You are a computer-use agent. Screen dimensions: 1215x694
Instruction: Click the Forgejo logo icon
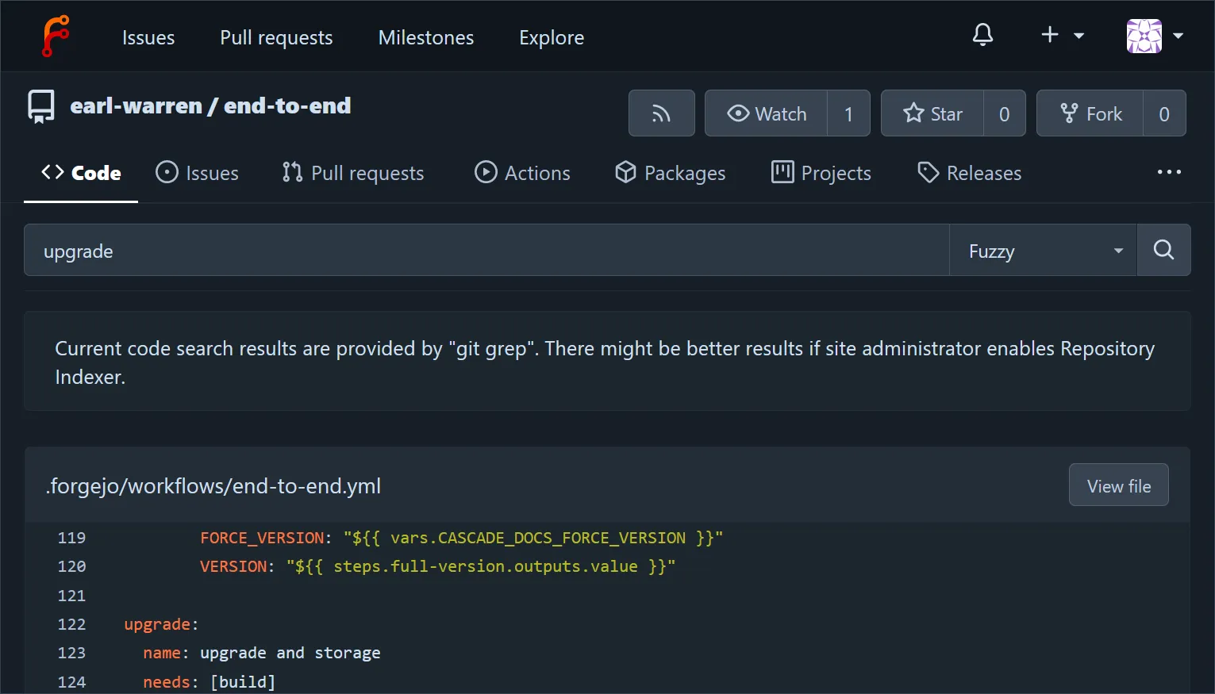[x=55, y=36]
